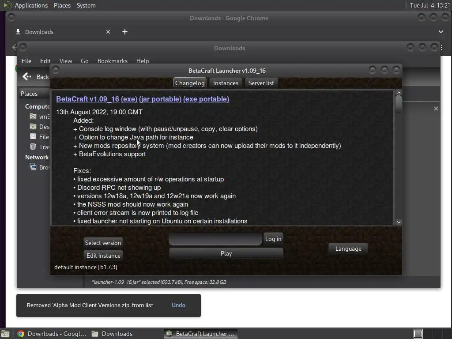Open the Applications menu
The width and height of the screenshot is (452, 339).
[x=31, y=5]
